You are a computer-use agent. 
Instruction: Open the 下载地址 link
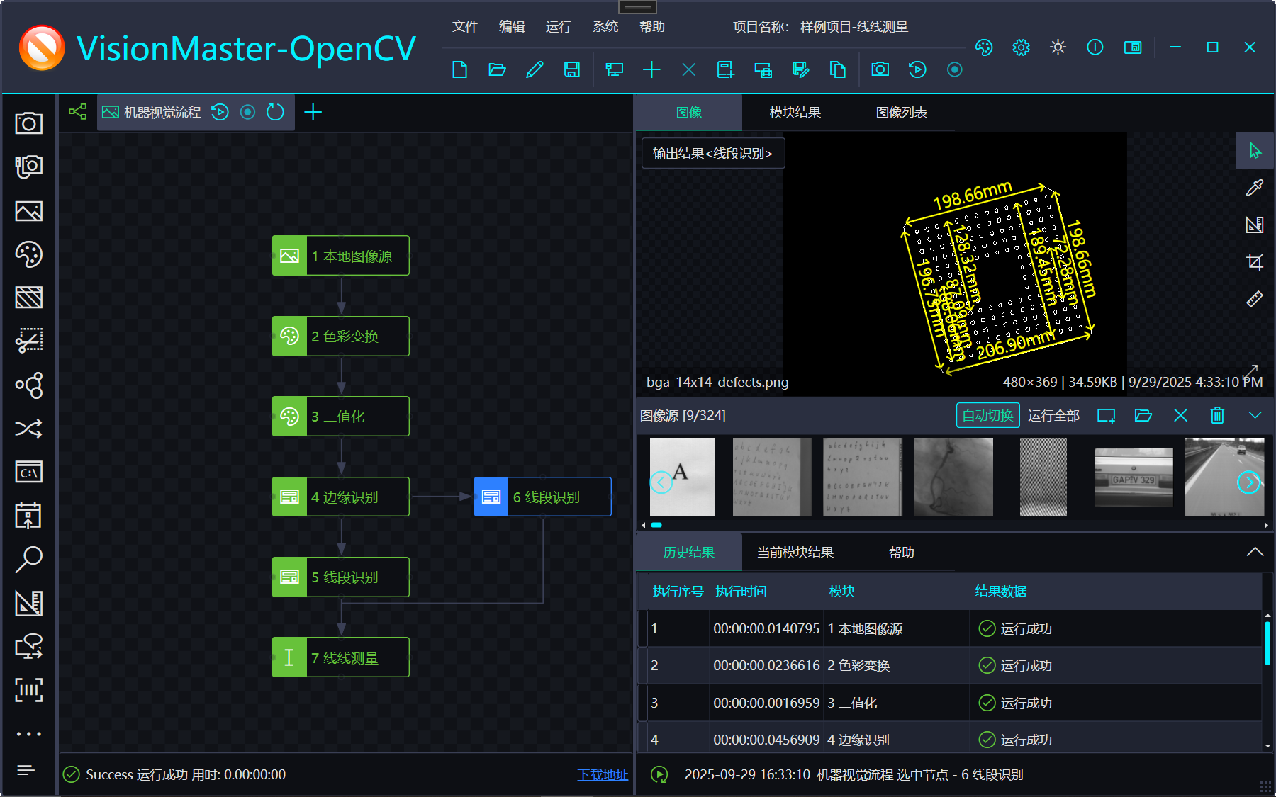coord(603,774)
